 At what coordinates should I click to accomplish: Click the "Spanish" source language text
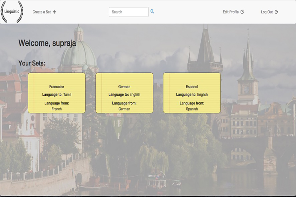click(192, 109)
